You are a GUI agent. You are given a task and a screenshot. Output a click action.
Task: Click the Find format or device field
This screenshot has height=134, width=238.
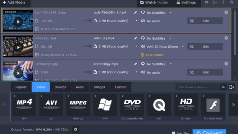pos(198,87)
